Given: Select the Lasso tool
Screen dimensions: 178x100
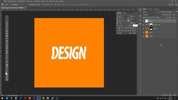Looking at the screenshot, I should coord(7,24).
